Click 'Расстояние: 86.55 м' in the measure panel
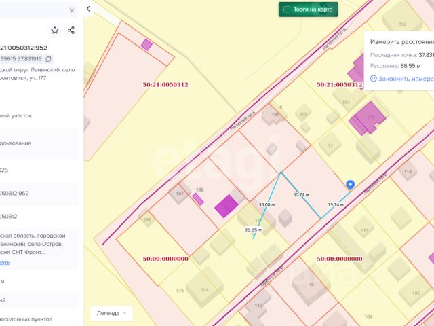434x326 pixels. (395, 66)
